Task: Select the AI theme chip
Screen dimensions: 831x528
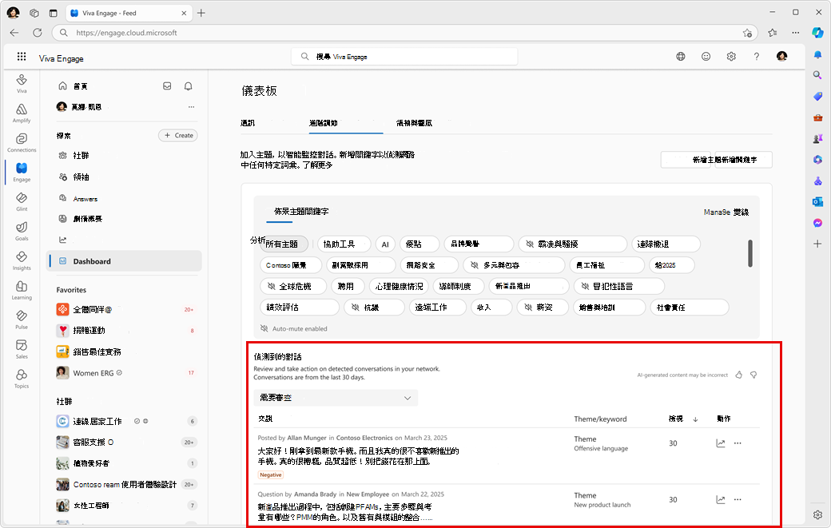Action: [385, 244]
